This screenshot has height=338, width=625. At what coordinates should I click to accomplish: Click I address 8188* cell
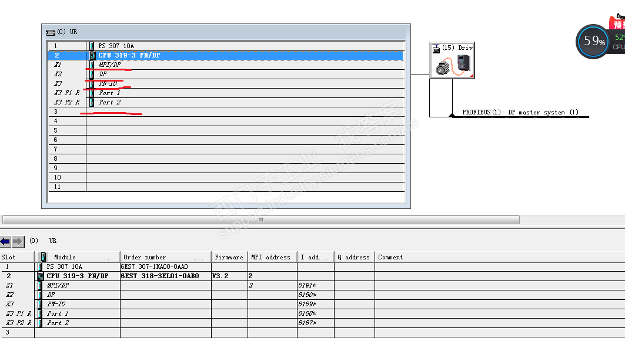[x=316, y=313]
